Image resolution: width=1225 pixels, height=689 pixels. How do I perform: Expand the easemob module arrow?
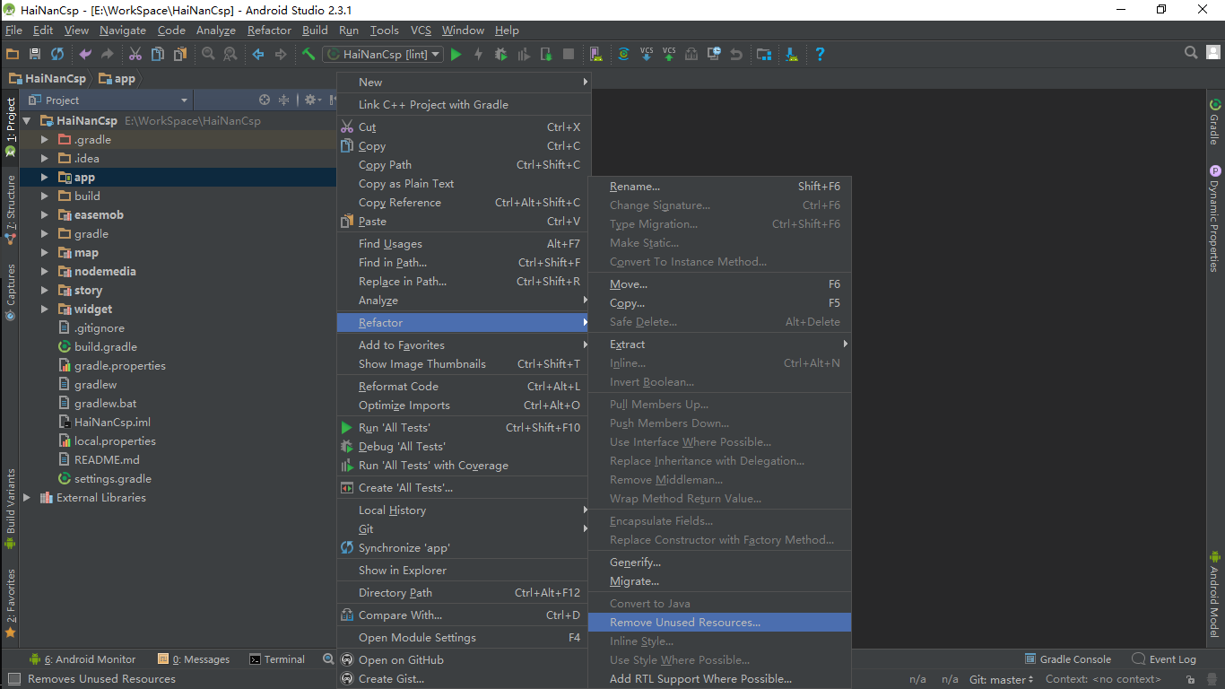[44, 215]
